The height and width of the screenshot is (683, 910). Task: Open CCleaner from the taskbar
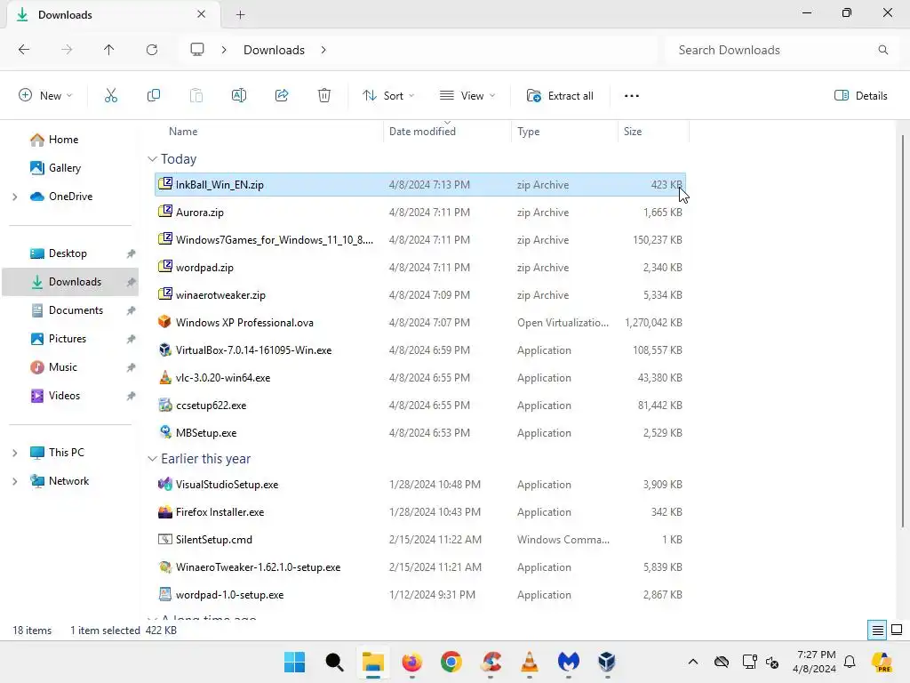[491, 662]
